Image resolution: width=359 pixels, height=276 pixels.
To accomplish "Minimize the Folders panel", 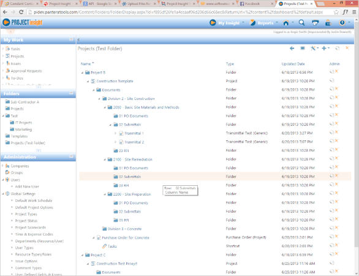I will click(x=71, y=93).
